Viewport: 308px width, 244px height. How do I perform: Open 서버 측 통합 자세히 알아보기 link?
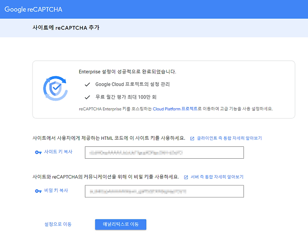[217, 177]
